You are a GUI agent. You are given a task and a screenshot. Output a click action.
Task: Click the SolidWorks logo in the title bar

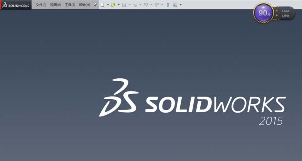(x=16, y=5)
